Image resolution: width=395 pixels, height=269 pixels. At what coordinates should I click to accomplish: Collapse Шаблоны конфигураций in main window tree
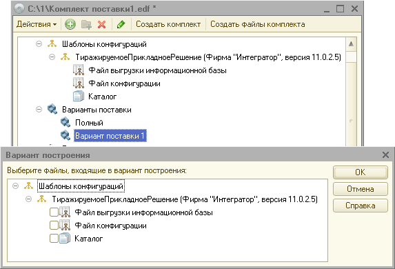[39, 44]
